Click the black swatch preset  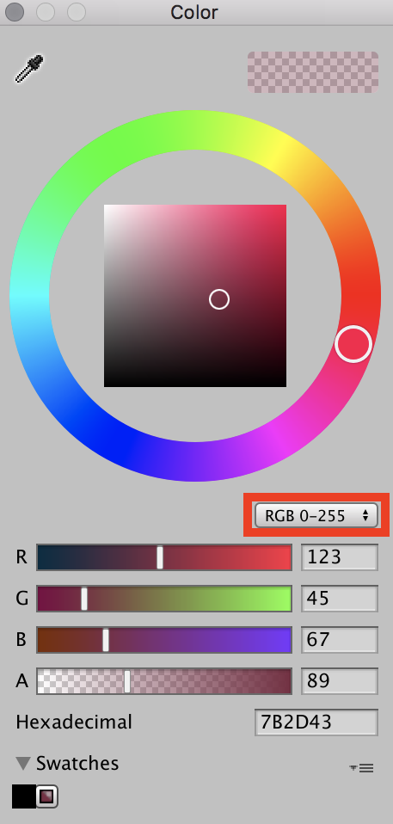coord(23,796)
